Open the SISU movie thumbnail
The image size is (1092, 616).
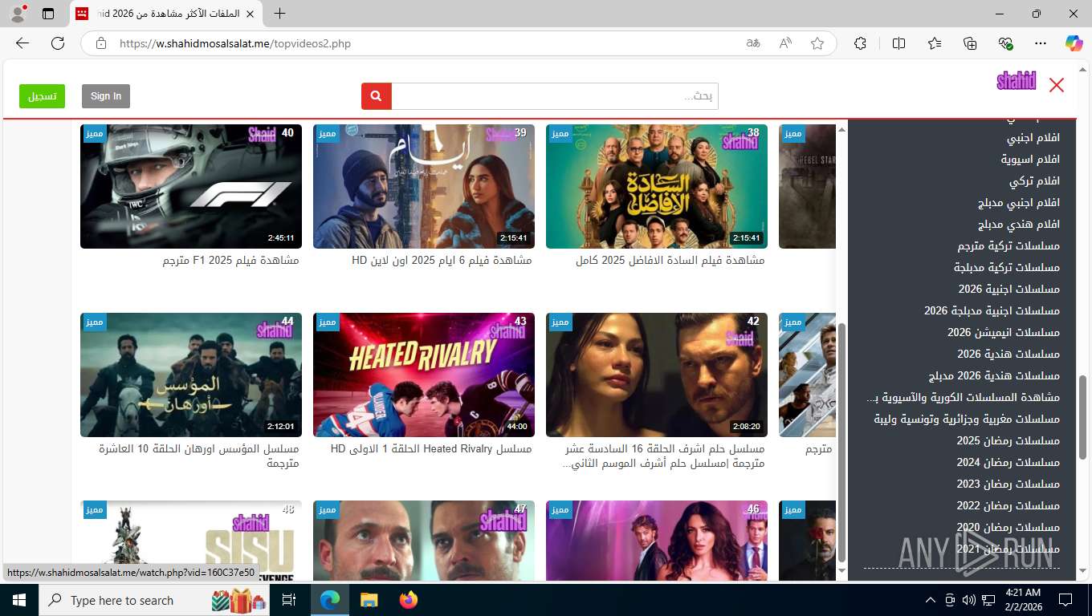191,541
